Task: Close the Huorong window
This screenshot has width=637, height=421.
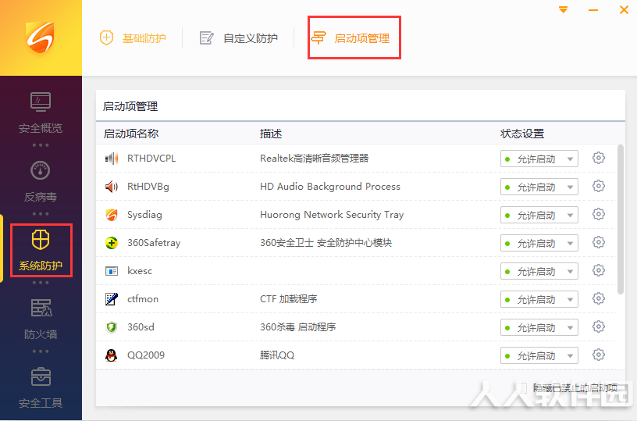Action: pos(624,9)
